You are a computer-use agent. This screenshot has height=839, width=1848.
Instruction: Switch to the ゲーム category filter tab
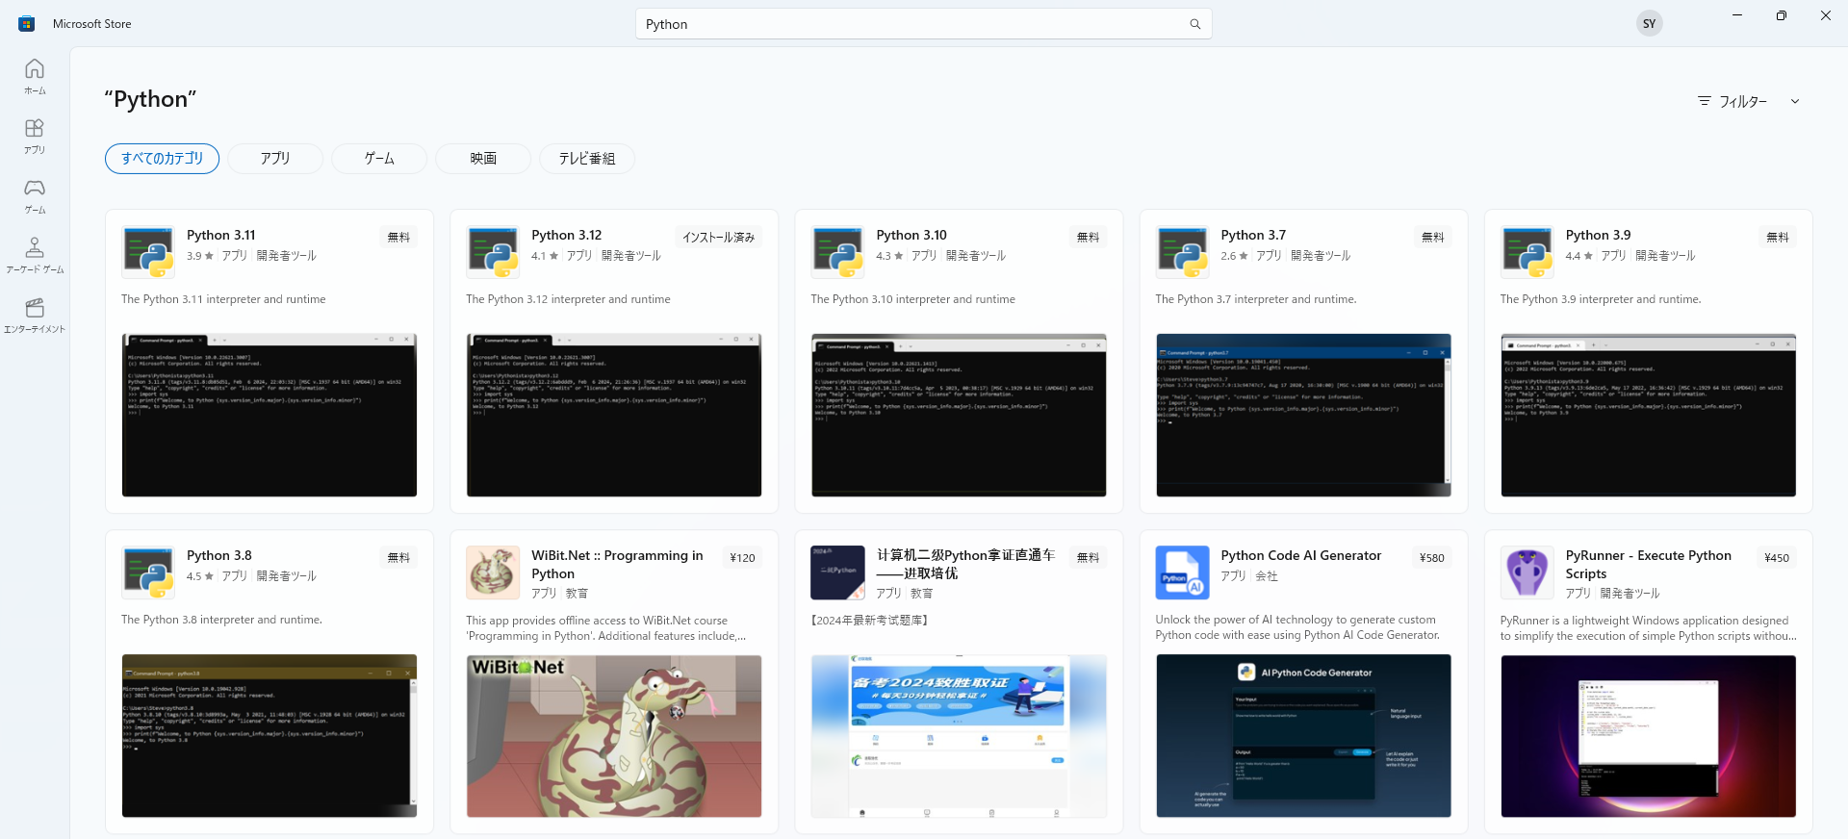379,159
